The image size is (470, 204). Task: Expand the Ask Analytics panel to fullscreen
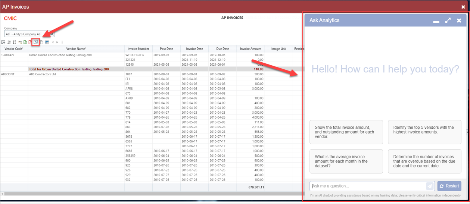[448, 21]
